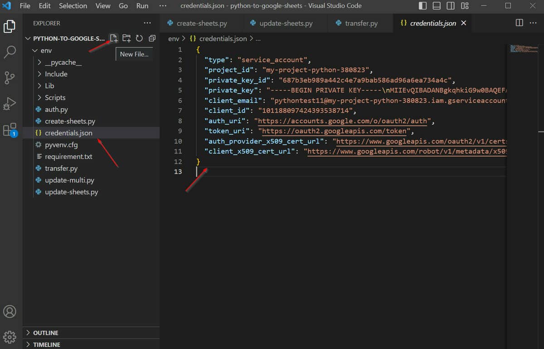Image resolution: width=544 pixels, height=349 pixels.
Task: Close the credentials.json tab
Action: [x=463, y=23]
